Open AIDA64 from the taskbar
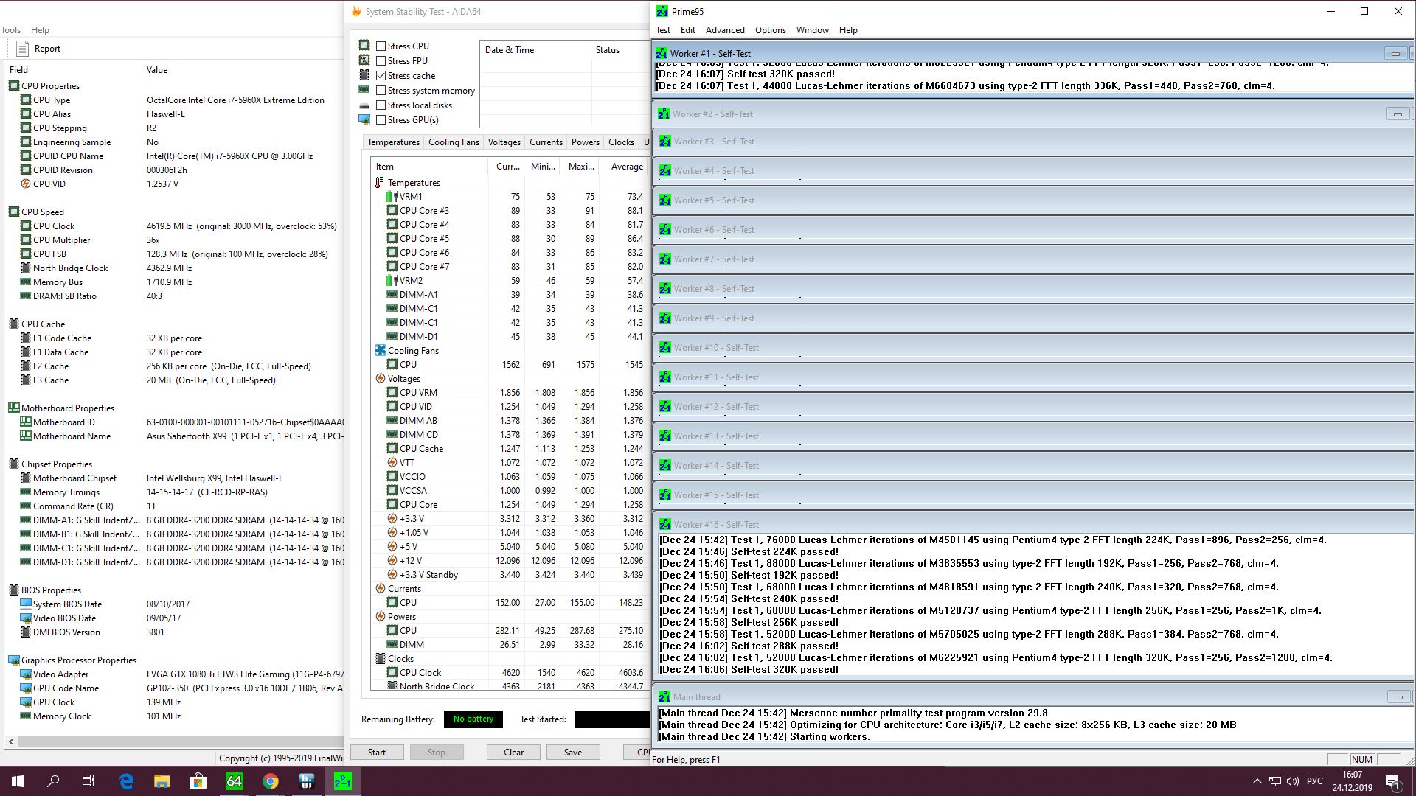Screen dimensions: 1416x796 pyautogui.click(x=234, y=781)
